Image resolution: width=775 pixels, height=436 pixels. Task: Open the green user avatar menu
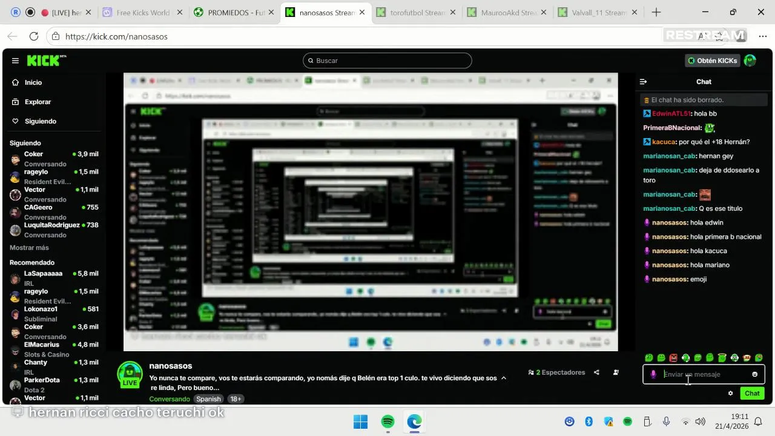point(750,61)
